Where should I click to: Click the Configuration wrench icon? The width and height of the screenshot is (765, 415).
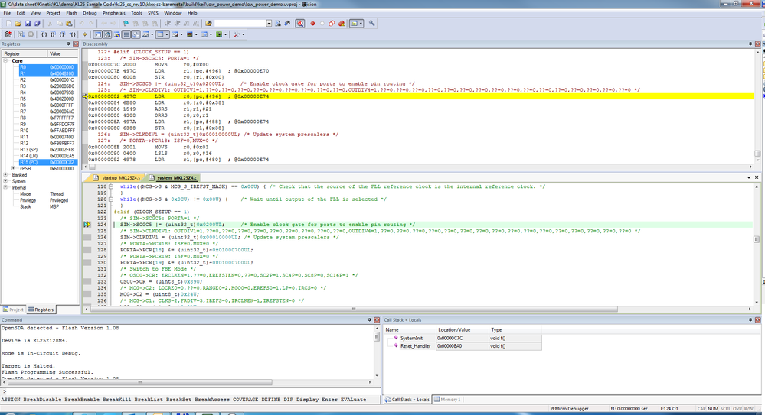372,24
